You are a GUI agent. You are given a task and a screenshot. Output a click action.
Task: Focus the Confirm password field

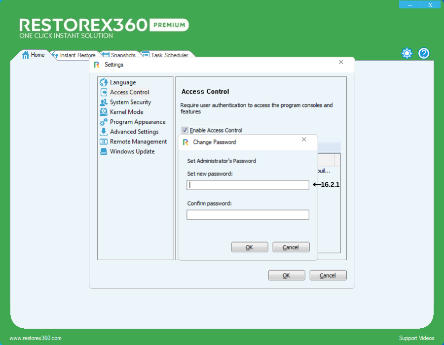[248, 215]
